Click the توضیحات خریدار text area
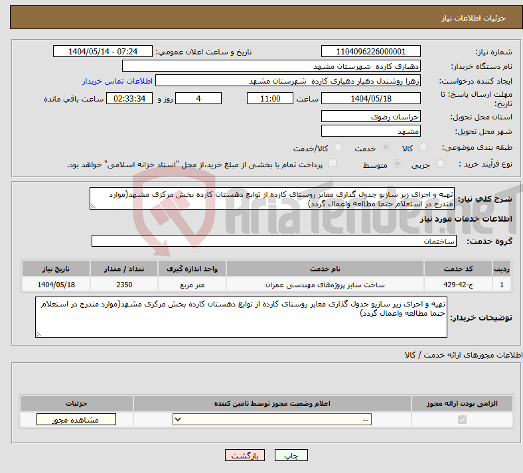The height and width of the screenshot is (473, 523). pyautogui.click(x=241, y=317)
